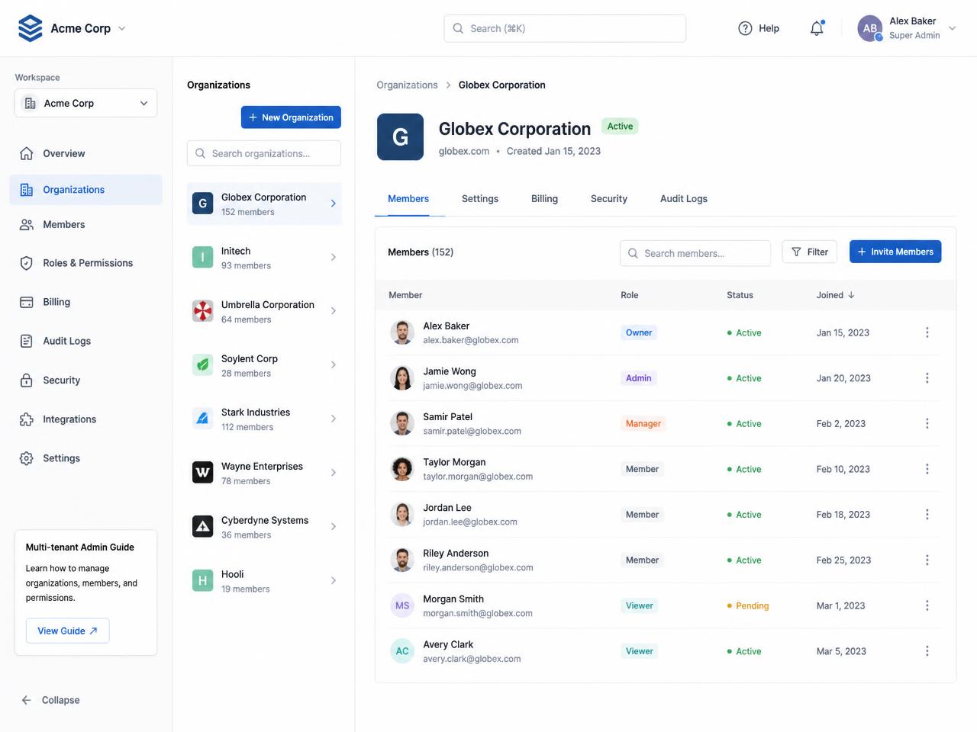Click the Acme Corp stacked-layers logo
977x732 pixels.
click(30, 28)
